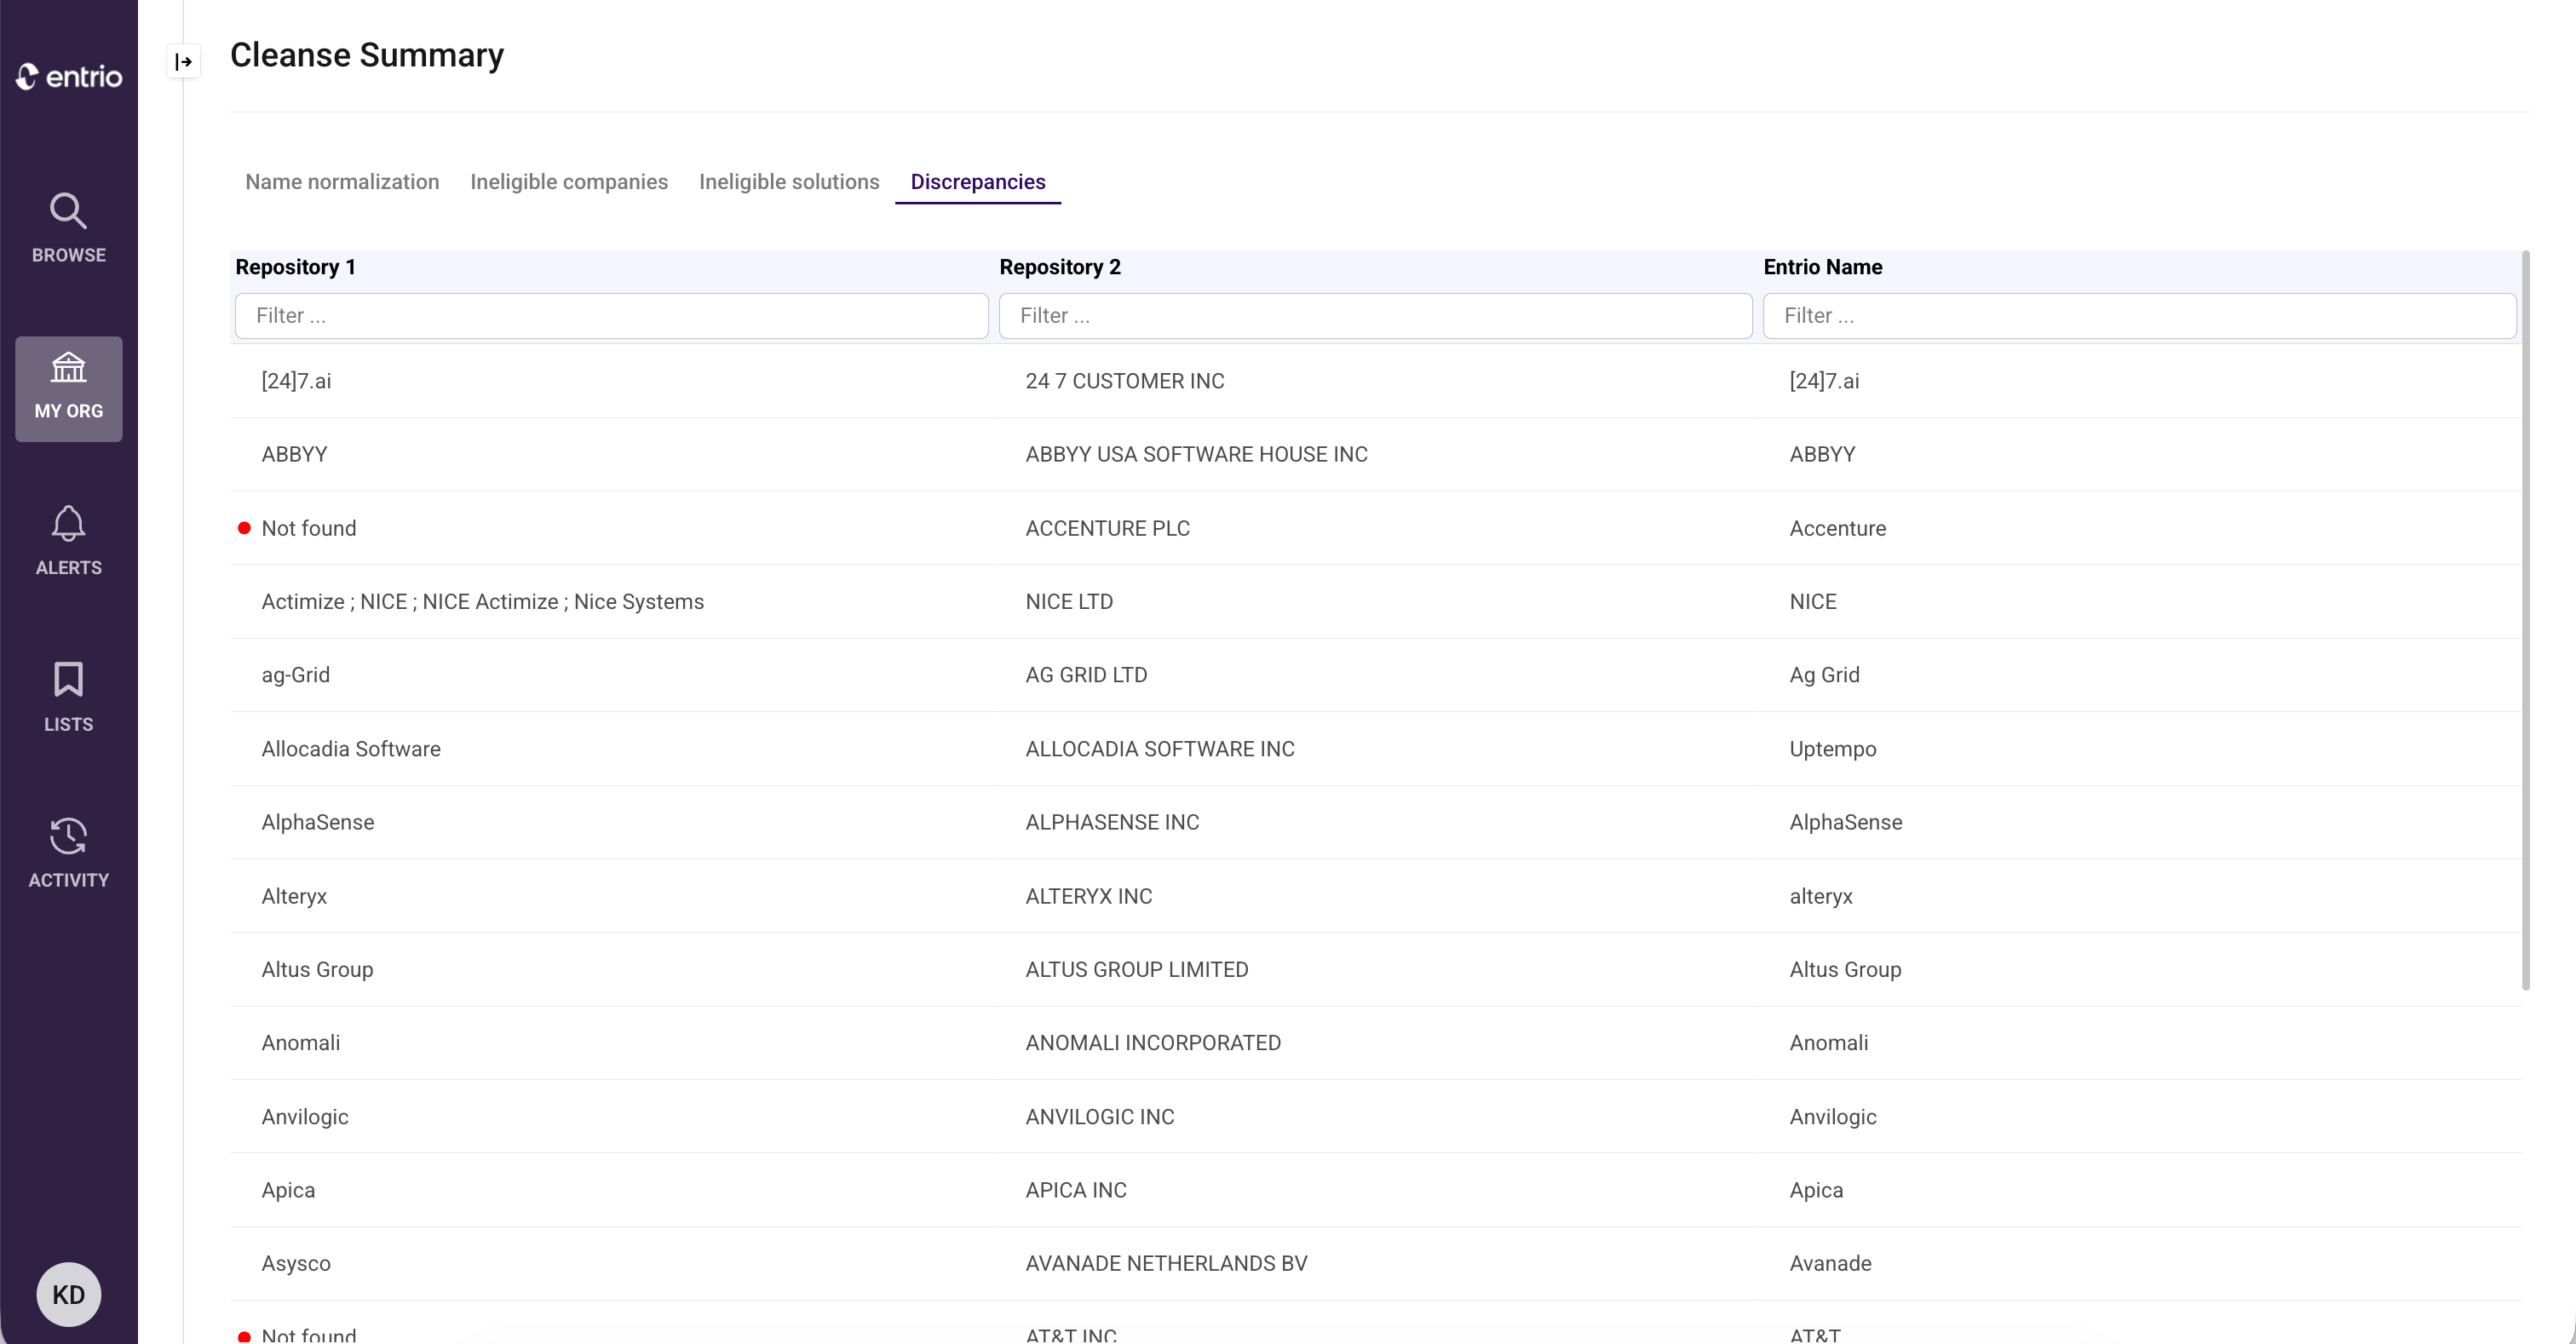This screenshot has width=2576, height=1344.
Task: Focus the Repository 2 filter field
Action: [1375, 316]
